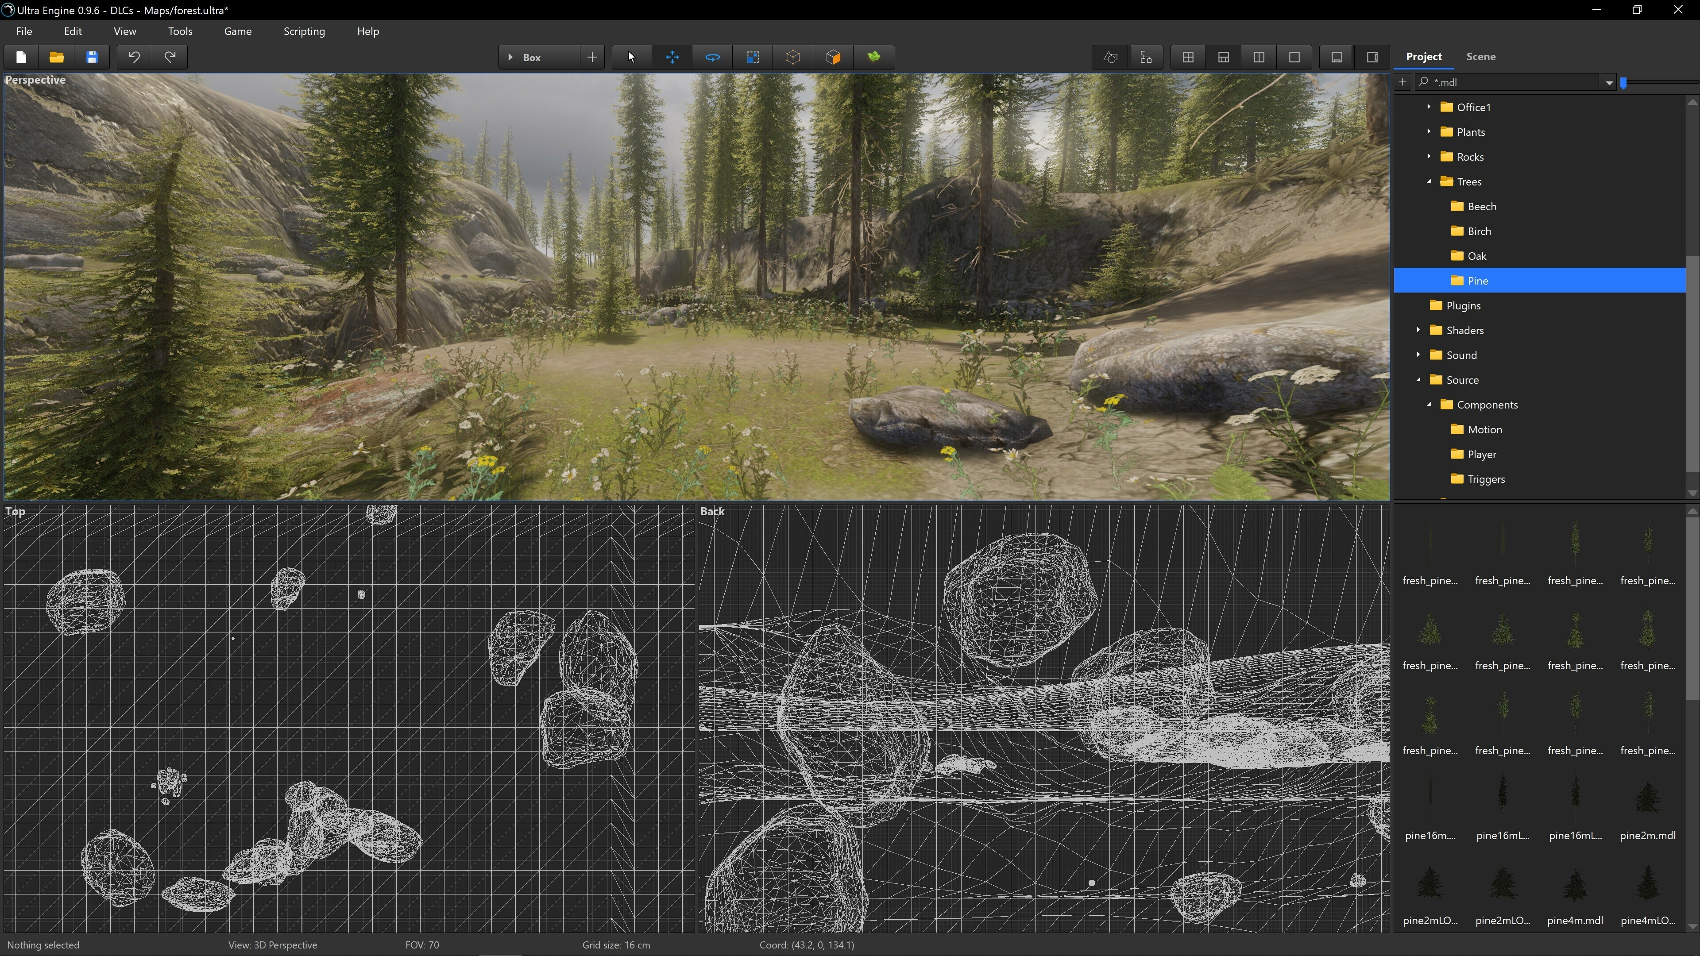Click the Save file icon

click(x=92, y=58)
